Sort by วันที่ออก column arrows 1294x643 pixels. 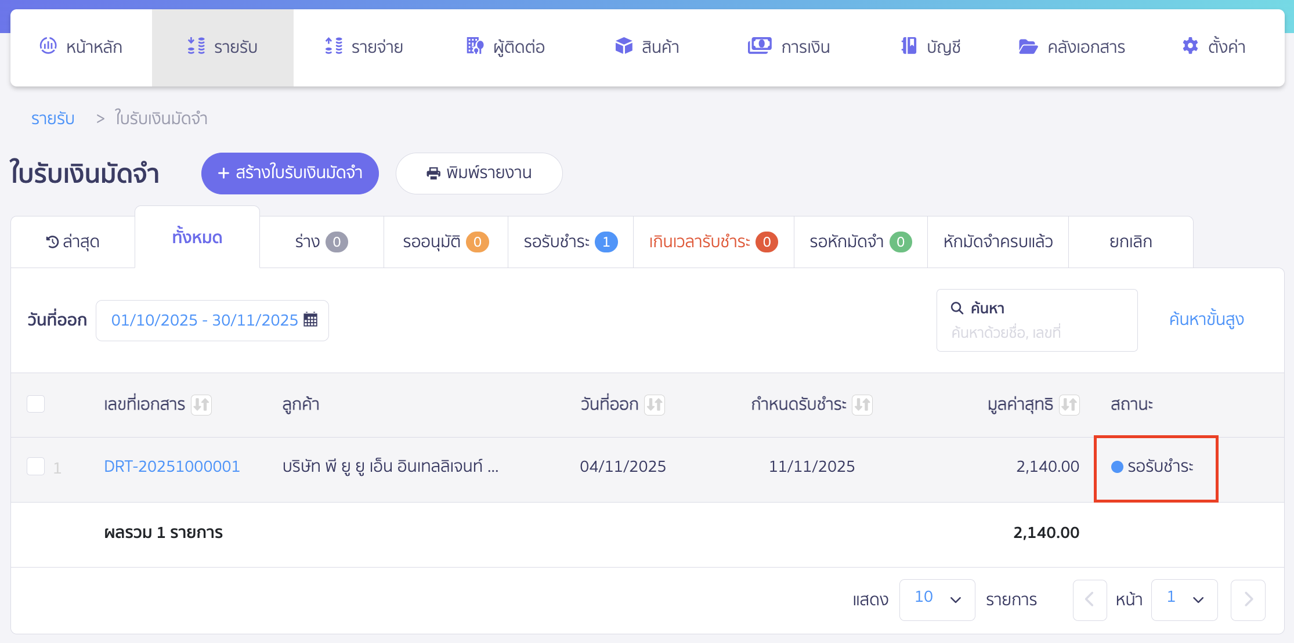655,404
